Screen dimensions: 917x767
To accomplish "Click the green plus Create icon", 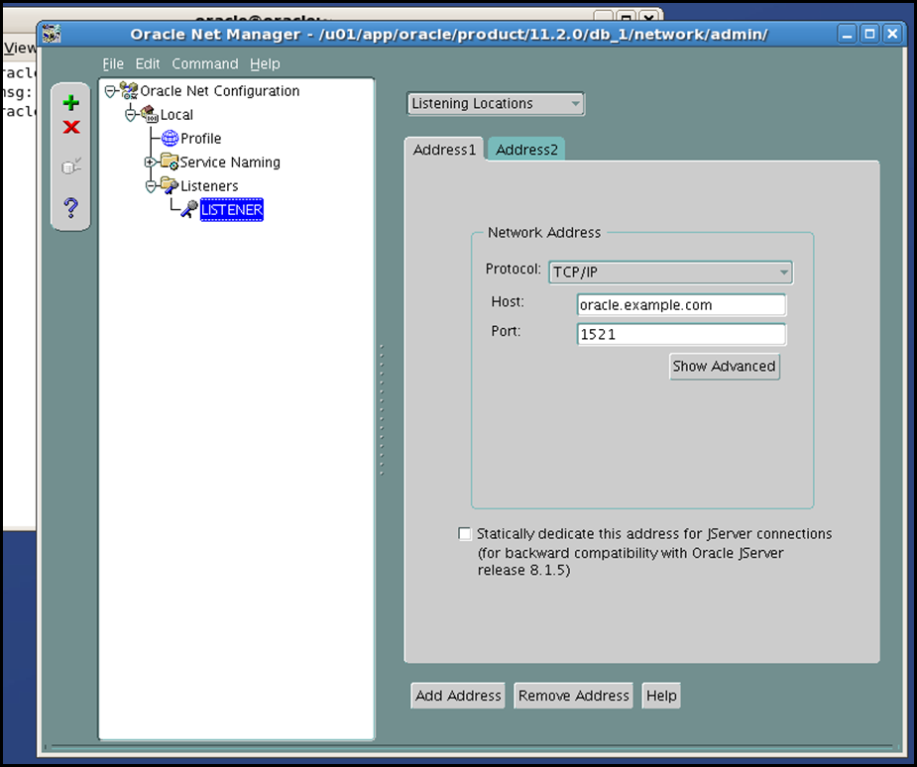I will 71,103.
